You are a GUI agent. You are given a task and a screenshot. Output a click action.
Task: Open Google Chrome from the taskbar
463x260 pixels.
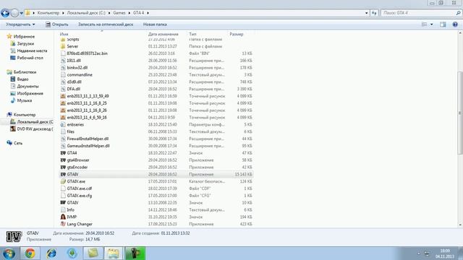click(x=30, y=253)
